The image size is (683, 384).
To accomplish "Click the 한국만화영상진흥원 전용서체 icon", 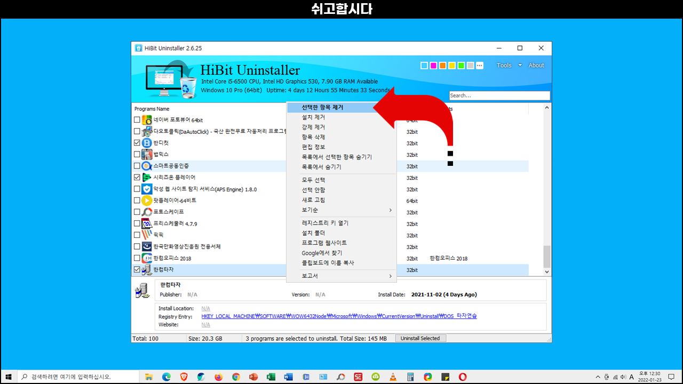I will [147, 246].
